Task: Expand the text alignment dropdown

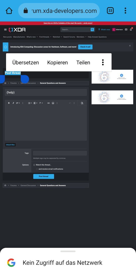Action: coord(35,103)
